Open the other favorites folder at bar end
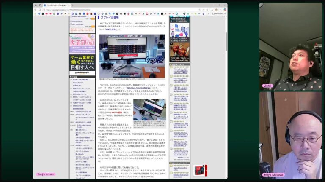This screenshot has height=182, width=325. pyautogui.click(x=219, y=13)
